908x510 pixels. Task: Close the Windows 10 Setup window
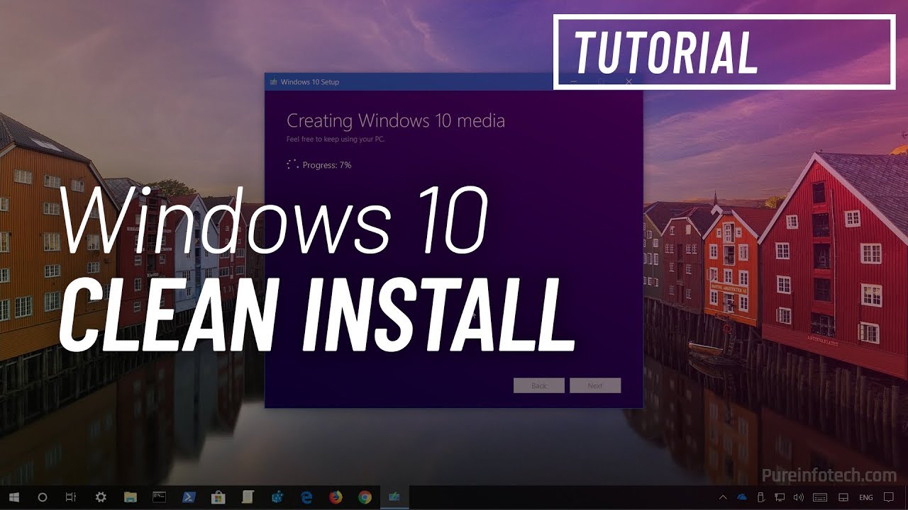pyautogui.click(x=629, y=81)
